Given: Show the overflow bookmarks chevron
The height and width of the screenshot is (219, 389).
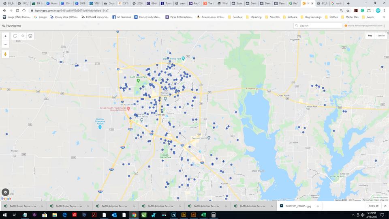Looking at the screenshot, I should click(385, 17).
